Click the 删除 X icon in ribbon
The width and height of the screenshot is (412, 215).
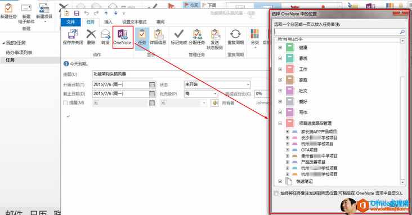point(91,34)
